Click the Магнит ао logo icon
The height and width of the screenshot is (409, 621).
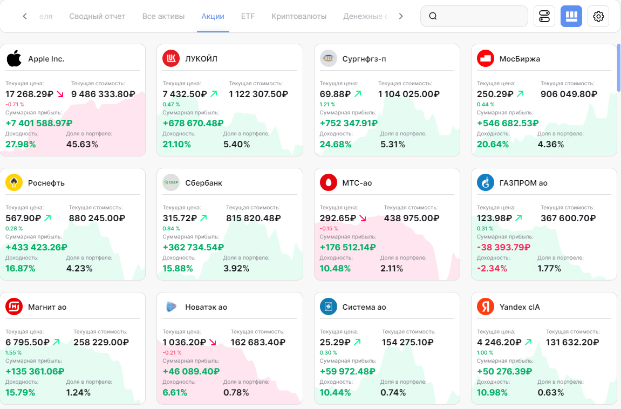coord(14,307)
